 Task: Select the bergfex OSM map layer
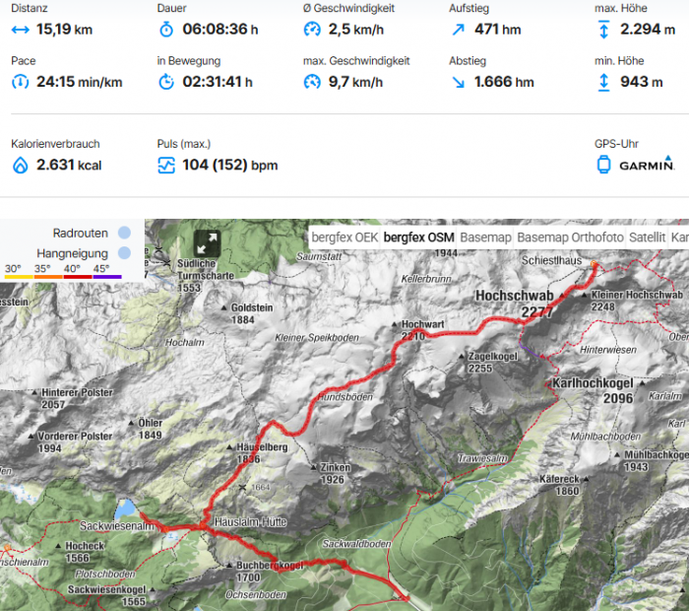(x=418, y=238)
